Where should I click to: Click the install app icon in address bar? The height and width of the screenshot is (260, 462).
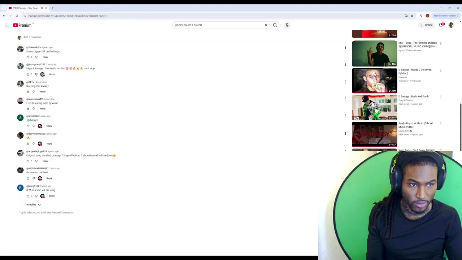pos(406,16)
